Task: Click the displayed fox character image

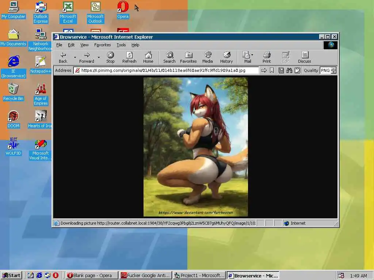Action: 196,147
